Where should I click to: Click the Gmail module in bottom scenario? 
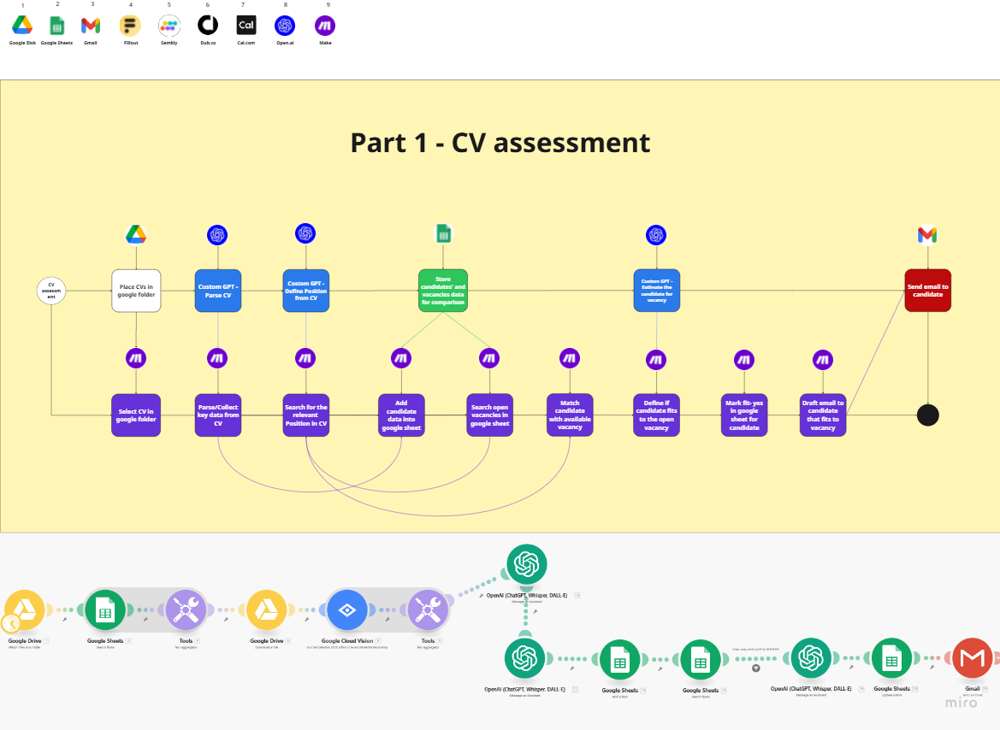click(x=972, y=658)
